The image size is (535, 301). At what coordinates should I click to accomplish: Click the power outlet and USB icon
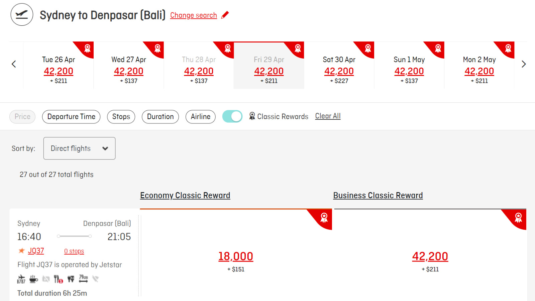71,279
